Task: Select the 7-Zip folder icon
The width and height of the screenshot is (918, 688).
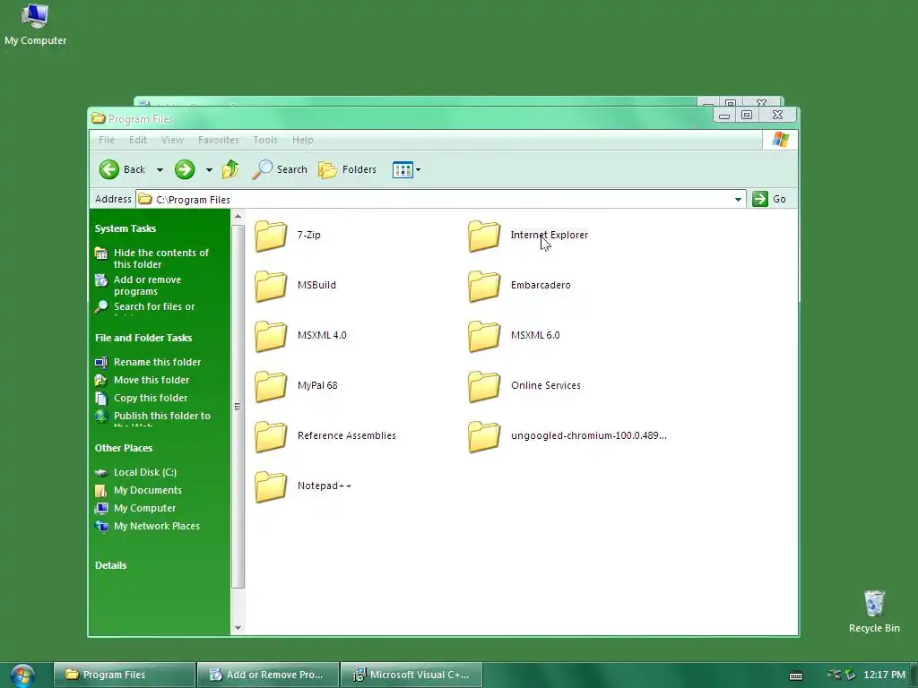Action: click(271, 236)
